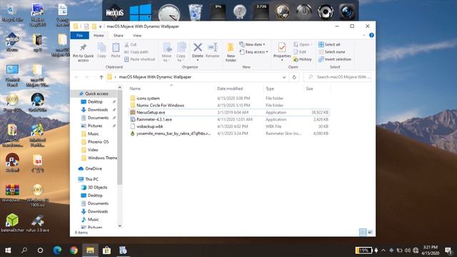This screenshot has width=457, height=257.
Task: Open rufus-3.9.exe desktop icon
Action: pyautogui.click(x=38, y=223)
